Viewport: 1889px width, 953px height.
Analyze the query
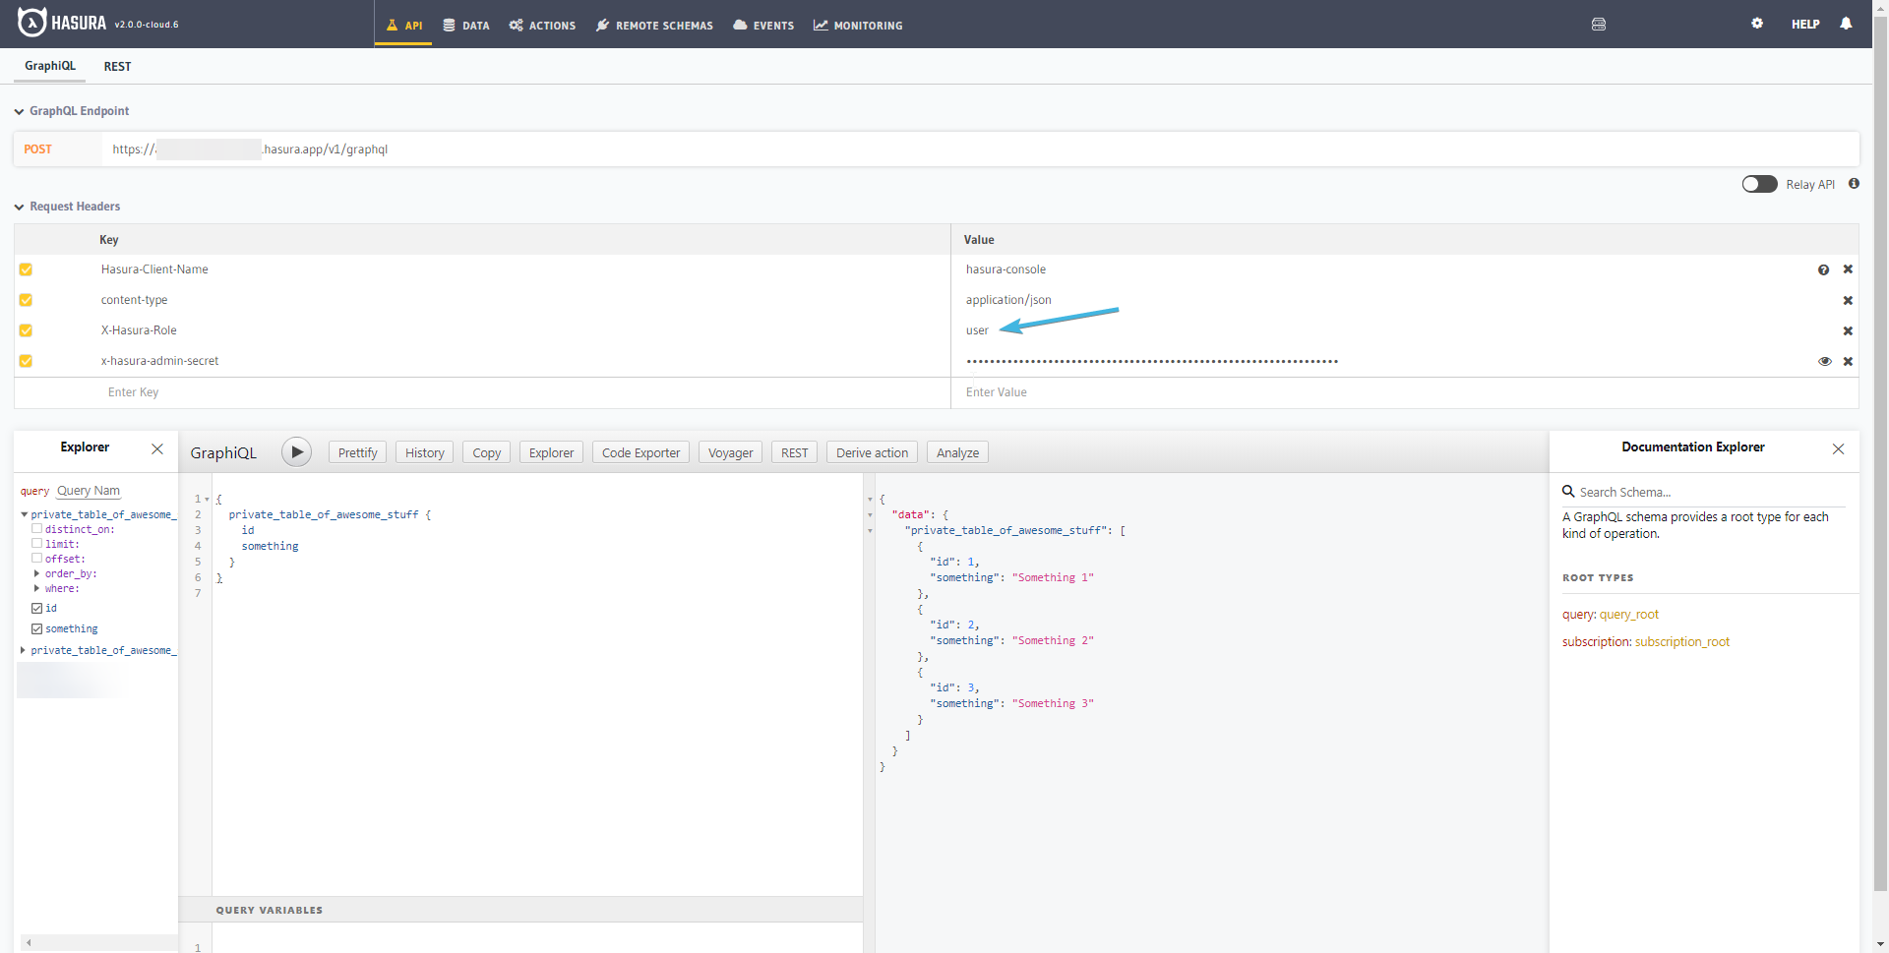[x=957, y=452]
